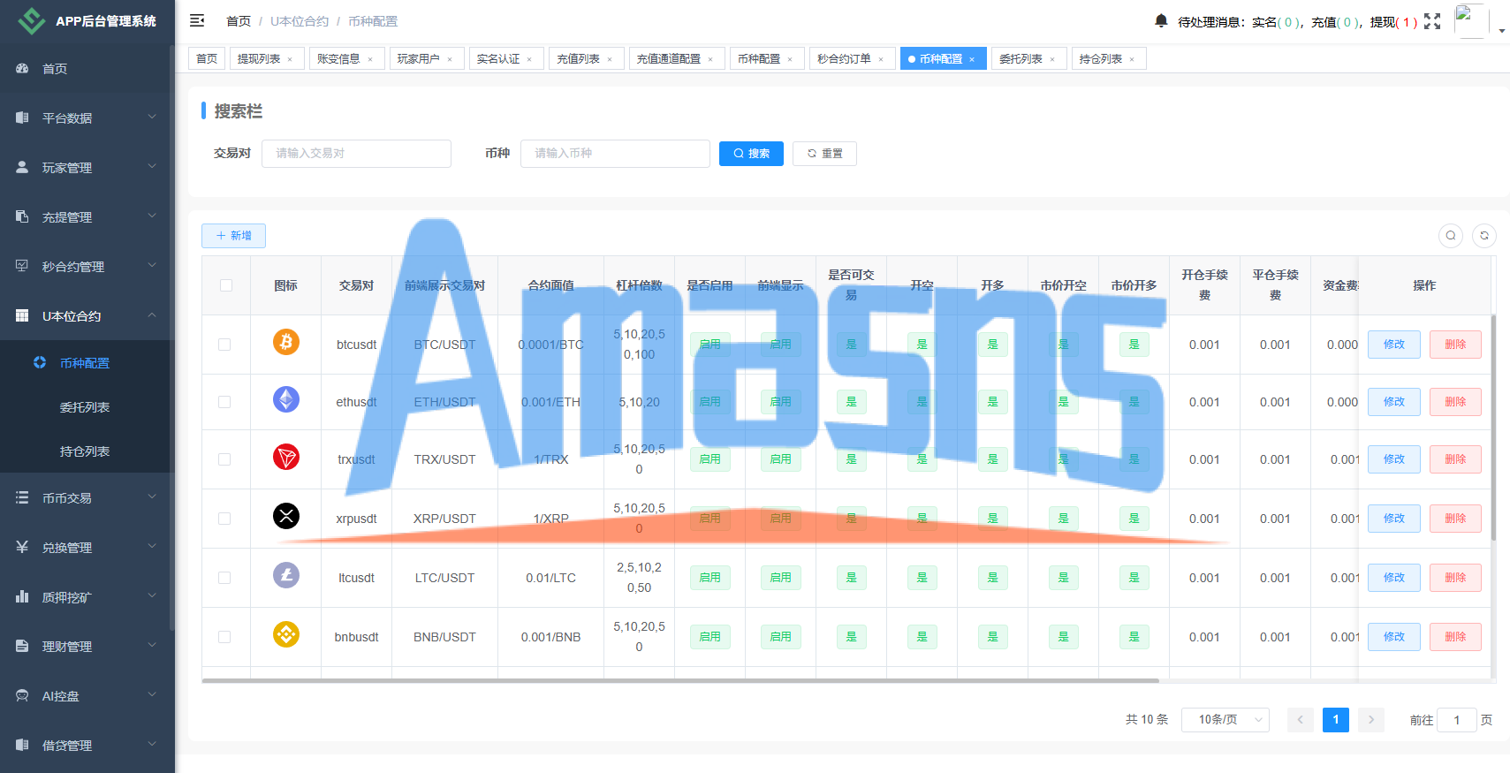Tick the ltcusdt row checkbox

click(224, 578)
